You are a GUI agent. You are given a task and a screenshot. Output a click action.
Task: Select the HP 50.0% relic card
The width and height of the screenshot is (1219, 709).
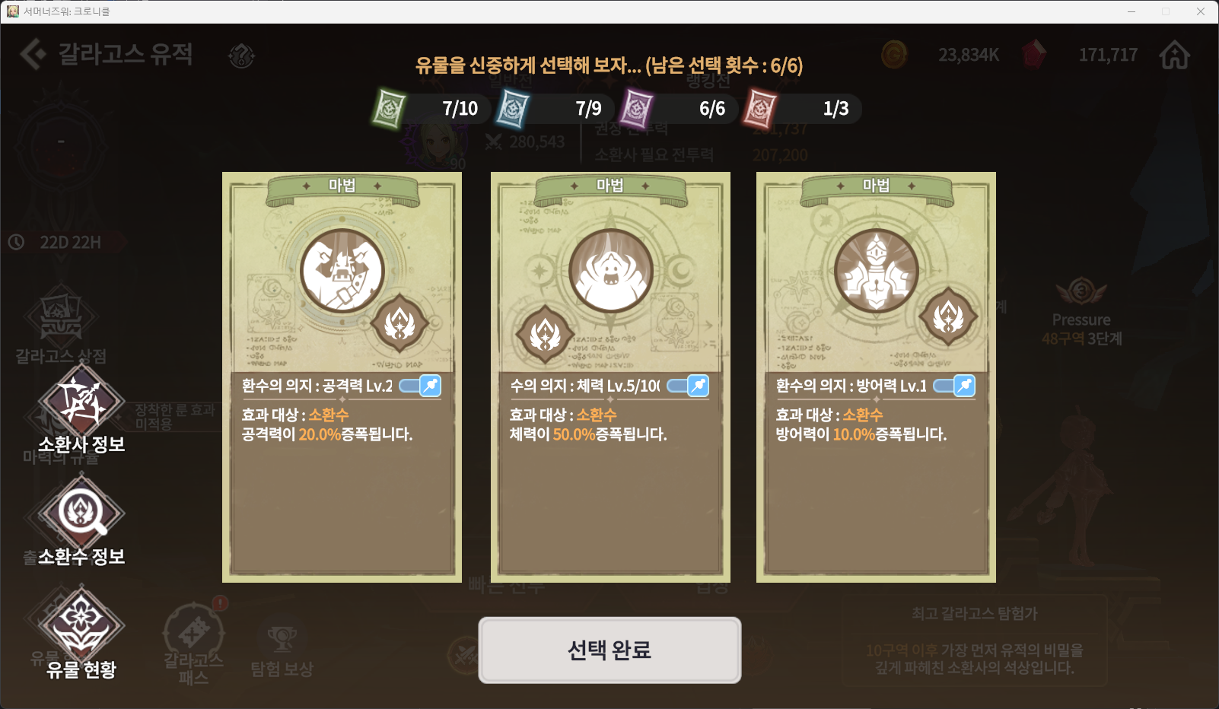pyautogui.click(x=610, y=377)
